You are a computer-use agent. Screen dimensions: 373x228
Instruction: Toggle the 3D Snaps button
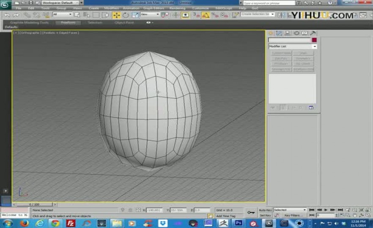196,15
